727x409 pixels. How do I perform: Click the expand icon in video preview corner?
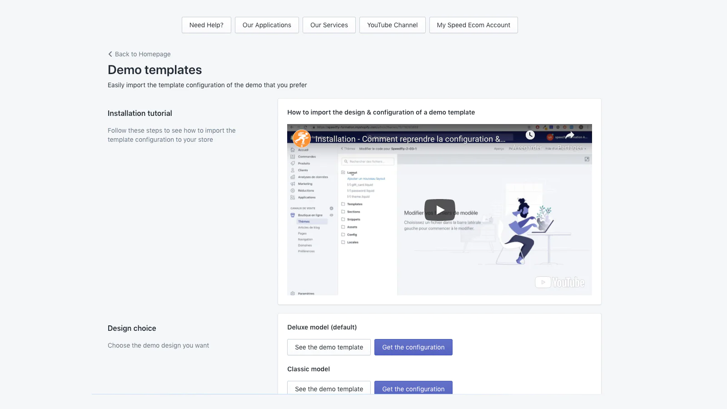(x=587, y=159)
